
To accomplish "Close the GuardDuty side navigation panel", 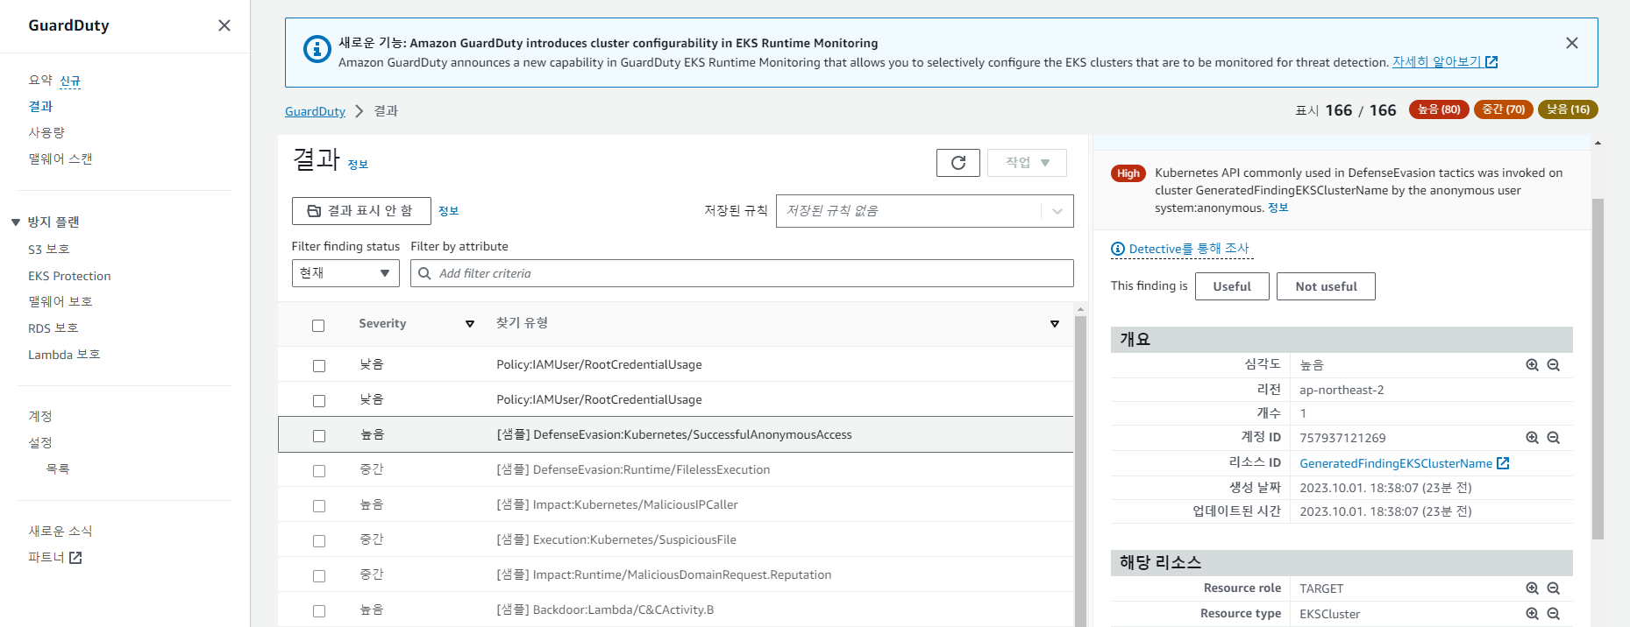I will 224,25.
